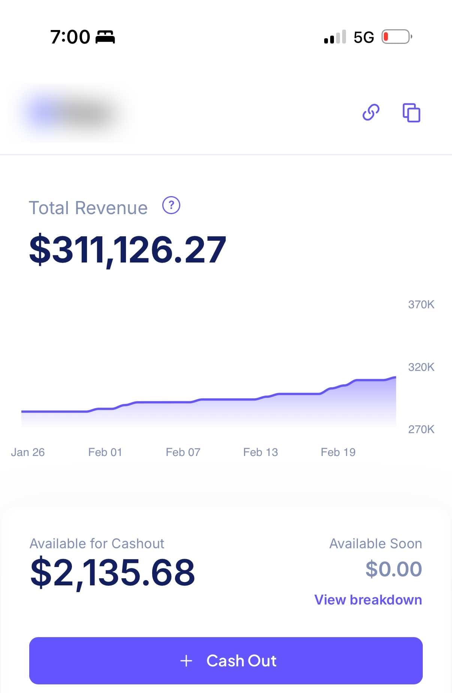
Task: Tap the battery indicator in status bar
Action: [397, 37]
